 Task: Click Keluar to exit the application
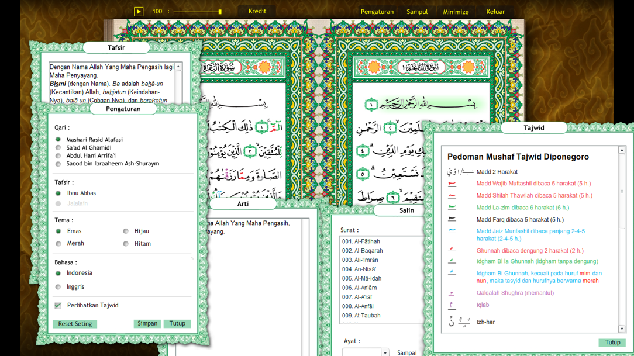[x=495, y=11]
